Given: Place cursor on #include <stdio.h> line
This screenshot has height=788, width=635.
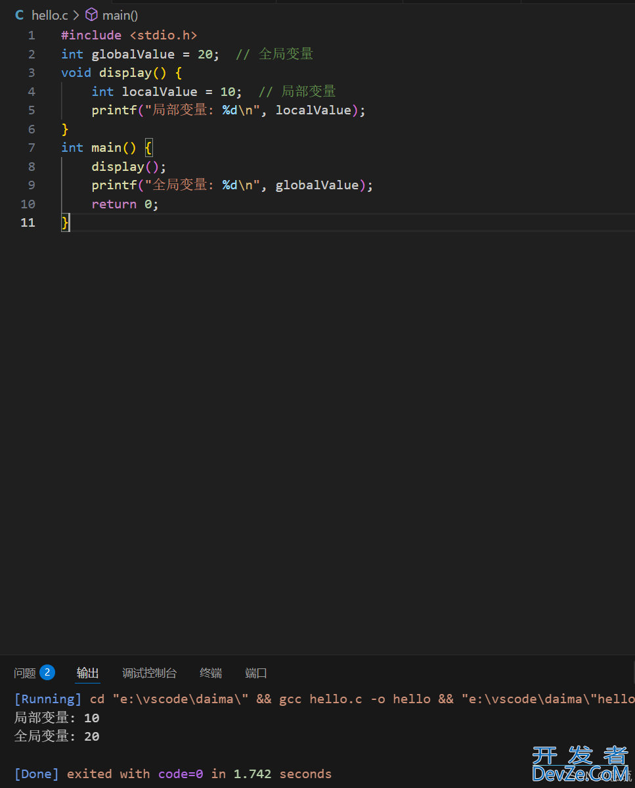Looking at the screenshot, I should tap(129, 35).
